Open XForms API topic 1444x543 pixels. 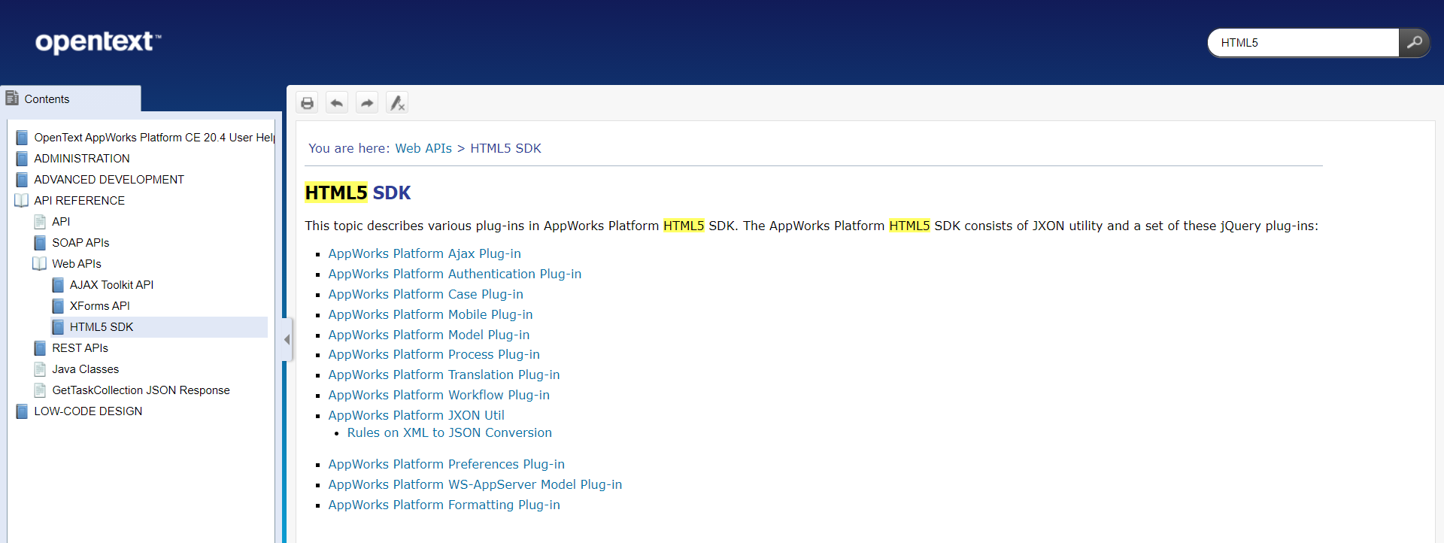click(100, 306)
